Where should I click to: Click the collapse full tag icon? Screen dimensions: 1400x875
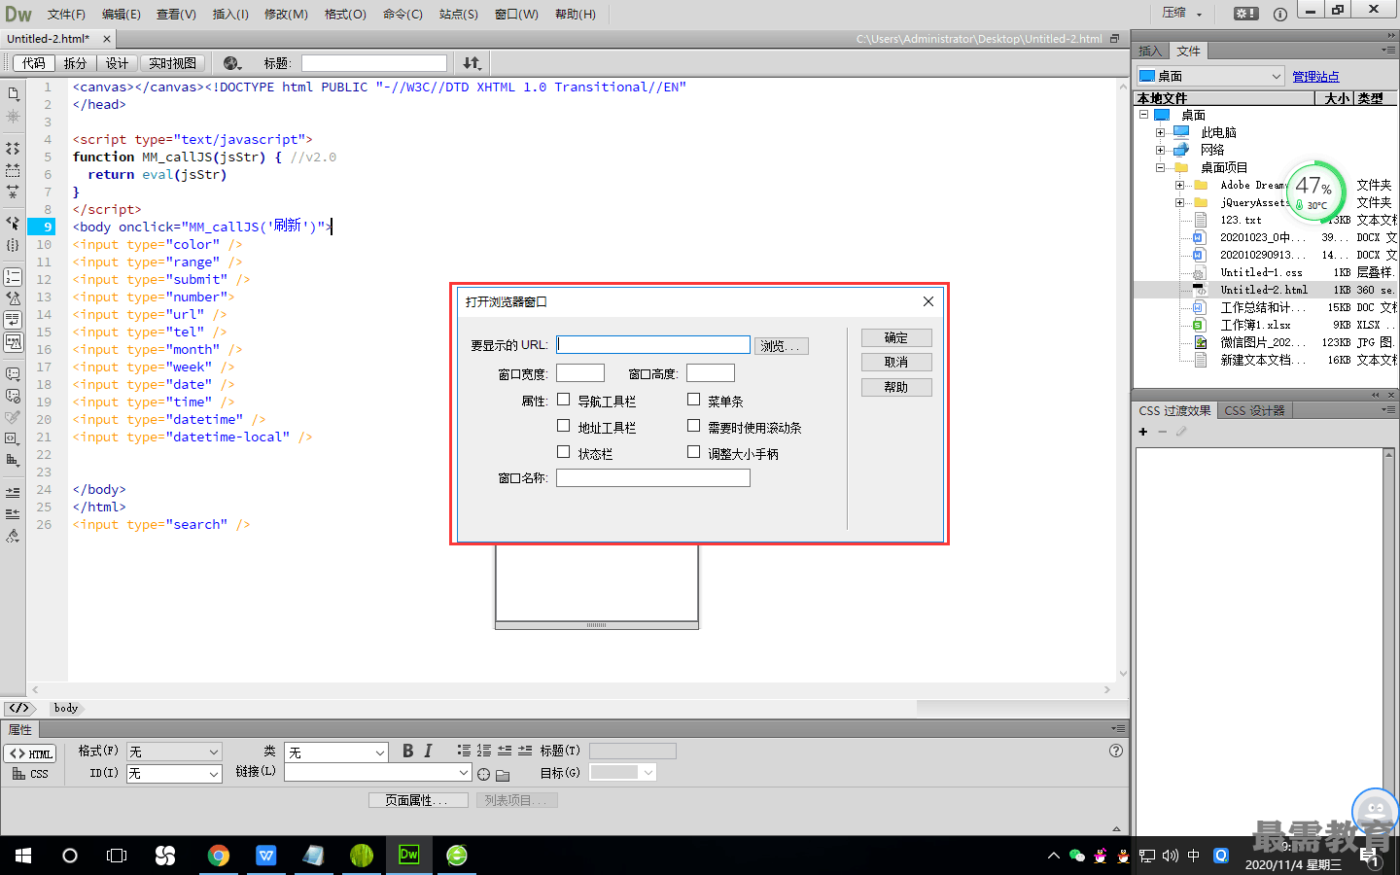(13, 149)
